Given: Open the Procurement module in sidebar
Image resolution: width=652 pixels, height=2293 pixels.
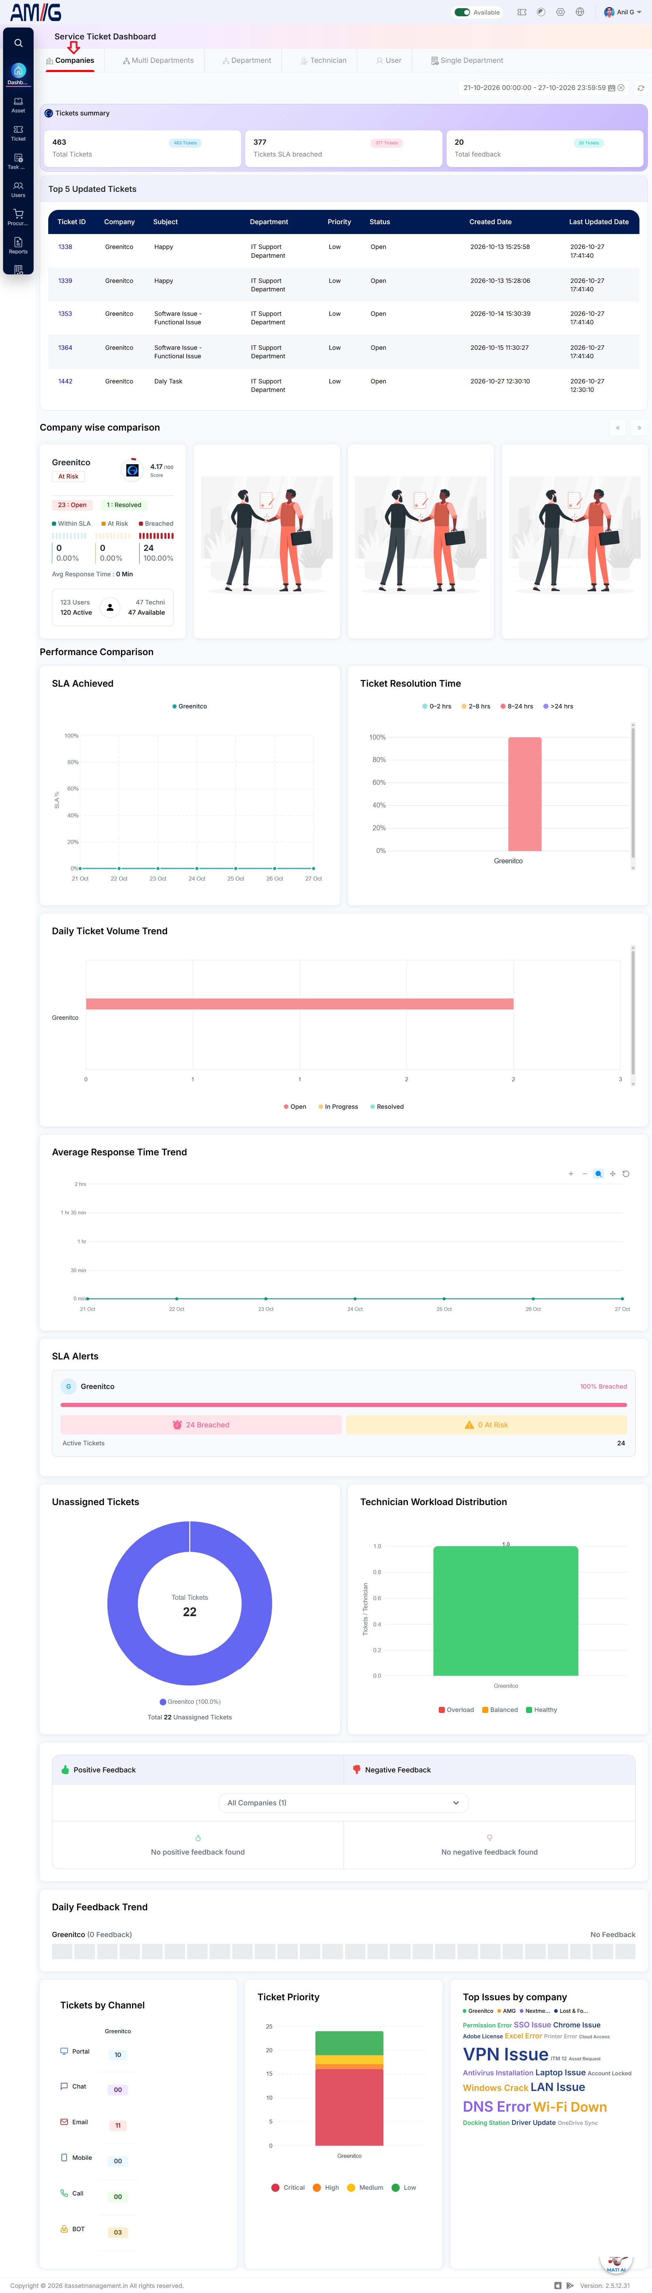Looking at the screenshot, I should pos(18,217).
